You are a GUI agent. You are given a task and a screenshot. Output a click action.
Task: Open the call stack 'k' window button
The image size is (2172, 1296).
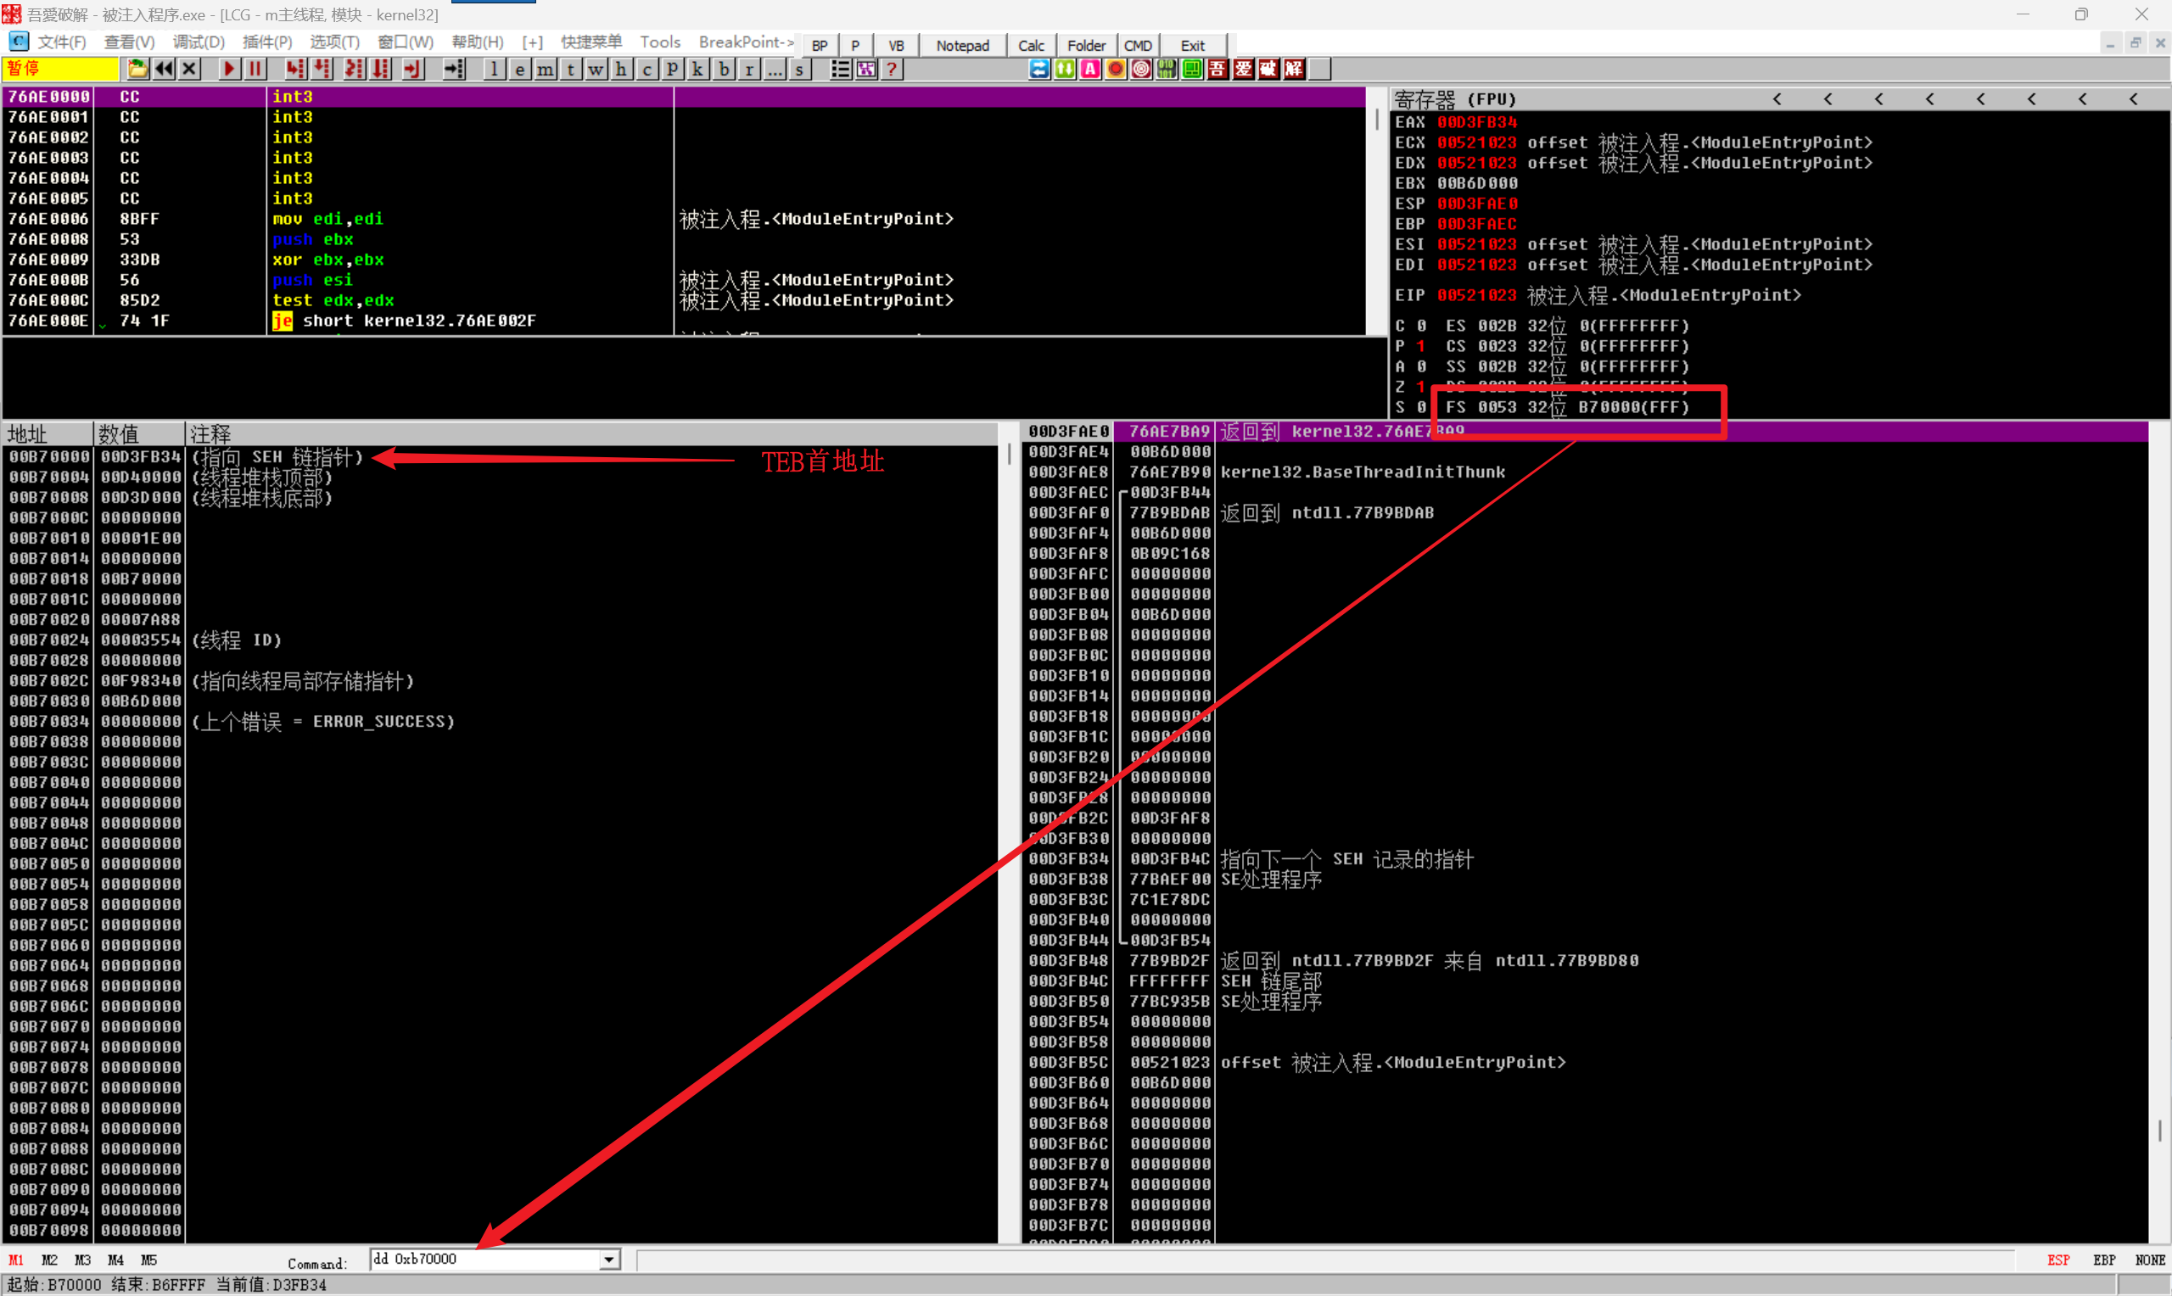coord(697,69)
